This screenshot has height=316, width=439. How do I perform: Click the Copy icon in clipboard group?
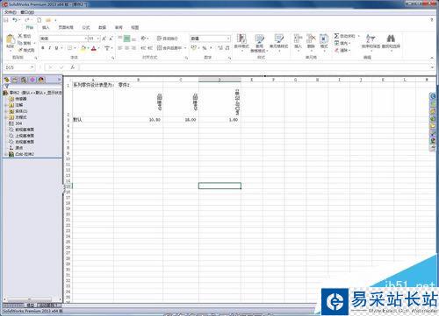(x=20, y=43)
